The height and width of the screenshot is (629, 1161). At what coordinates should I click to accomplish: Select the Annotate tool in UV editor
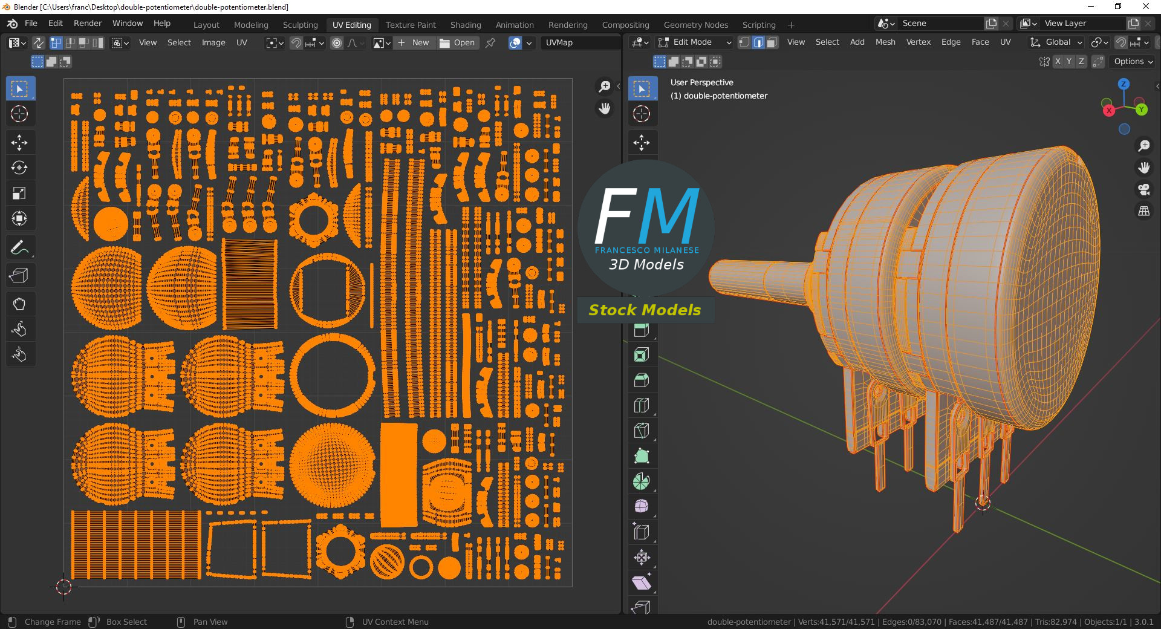click(x=19, y=247)
